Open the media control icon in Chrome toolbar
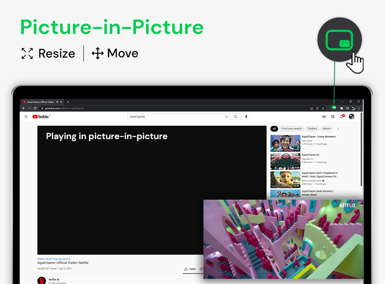385x284 pixels. tap(347, 108)
